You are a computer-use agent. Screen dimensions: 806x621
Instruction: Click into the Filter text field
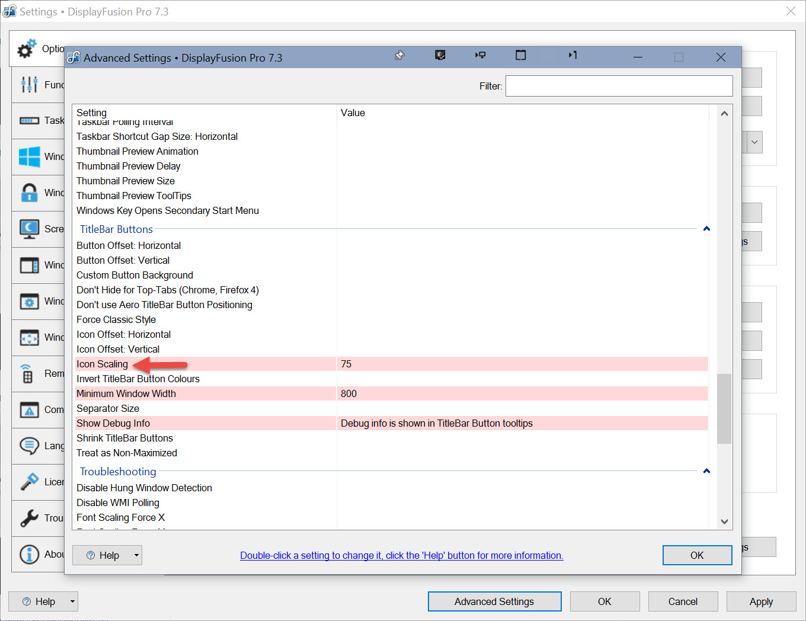[619, 86]
